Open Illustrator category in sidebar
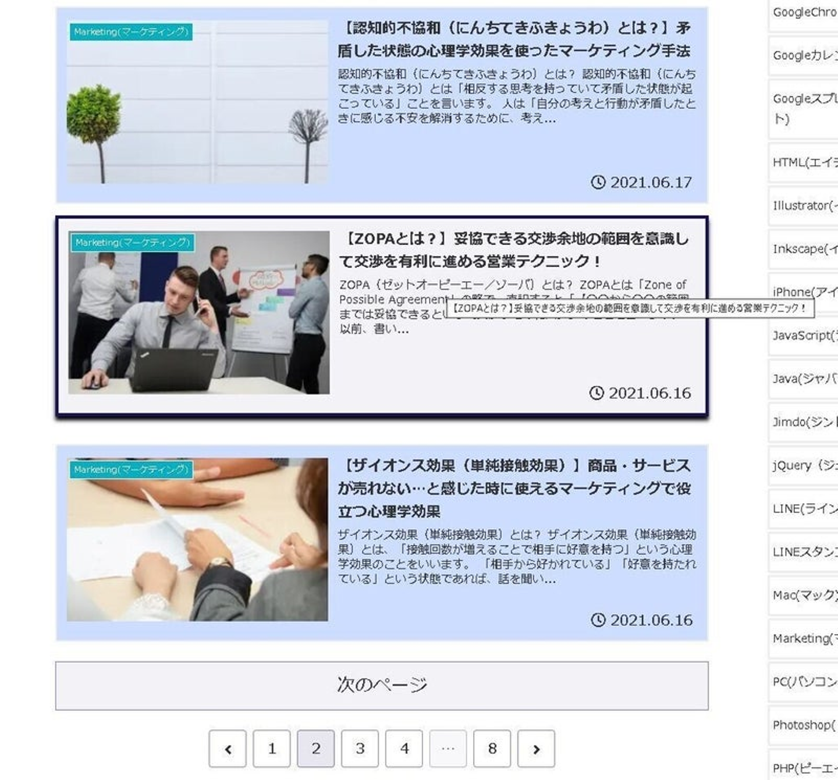The height and width of the screenshot is (780, 838). tap(803, 205)
